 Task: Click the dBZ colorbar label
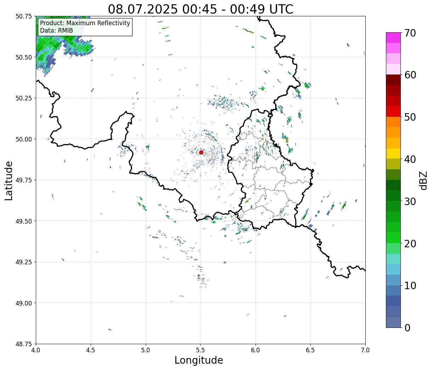[423, 180]
